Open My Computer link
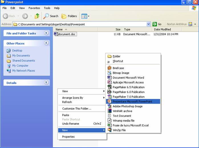The height and width of the screenshot is (148, 199). (x=20, y=66)
